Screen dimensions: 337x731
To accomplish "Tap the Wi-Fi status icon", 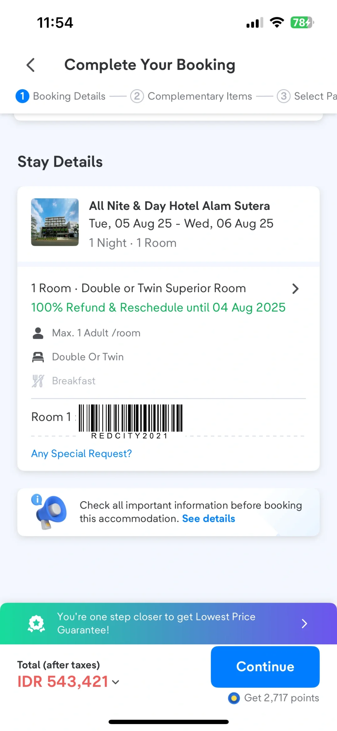I will (276, 23).
